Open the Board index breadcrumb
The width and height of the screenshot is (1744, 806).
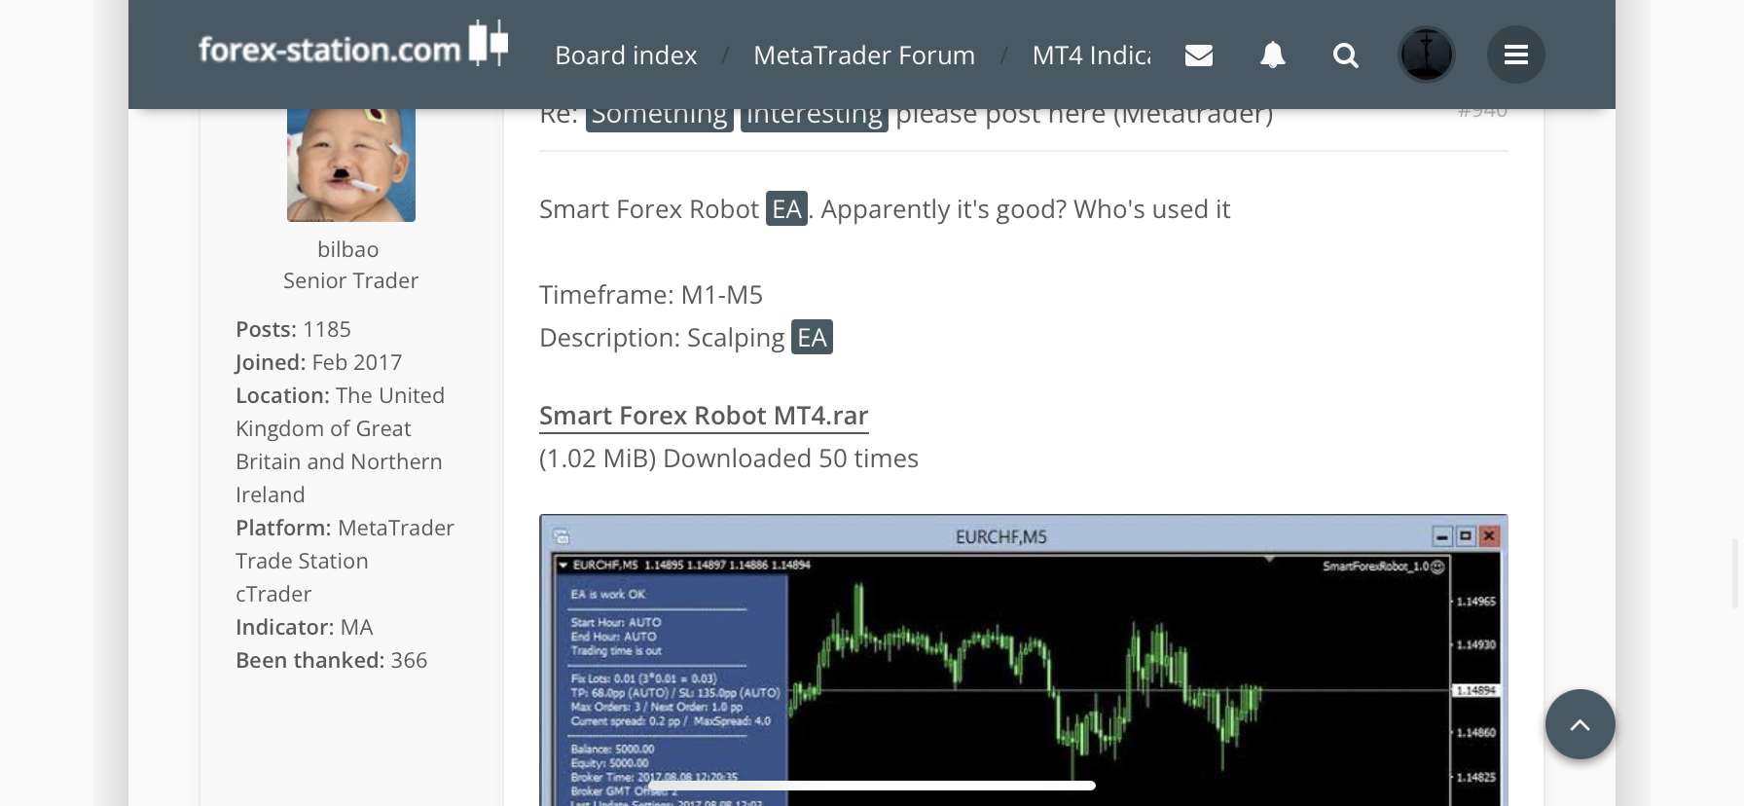tap(626, 55)
